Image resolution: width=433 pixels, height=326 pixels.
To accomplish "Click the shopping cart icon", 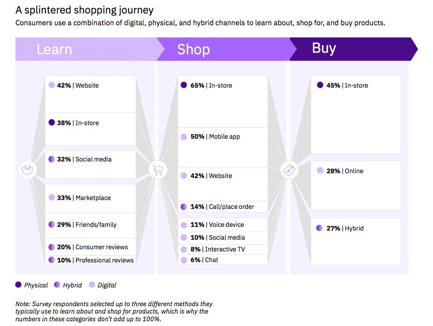I will point(158,170).
